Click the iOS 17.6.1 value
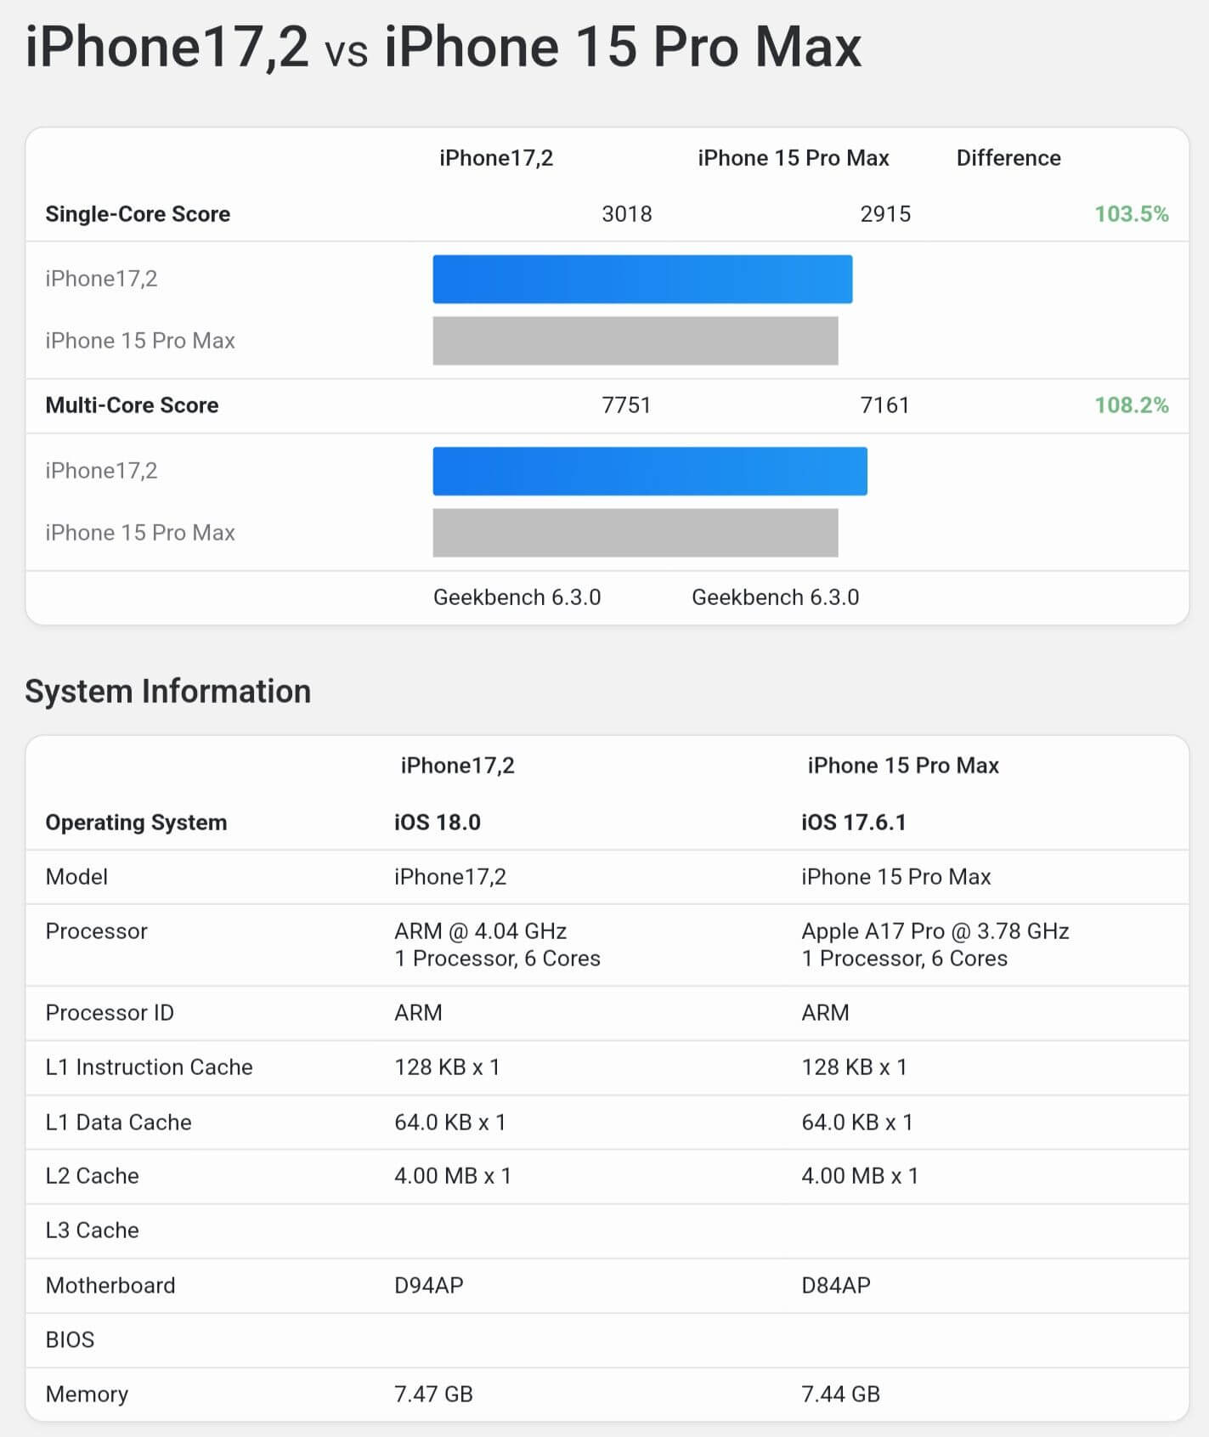1209x1437 pixels. pyautogui.click(x=854, y=823)
